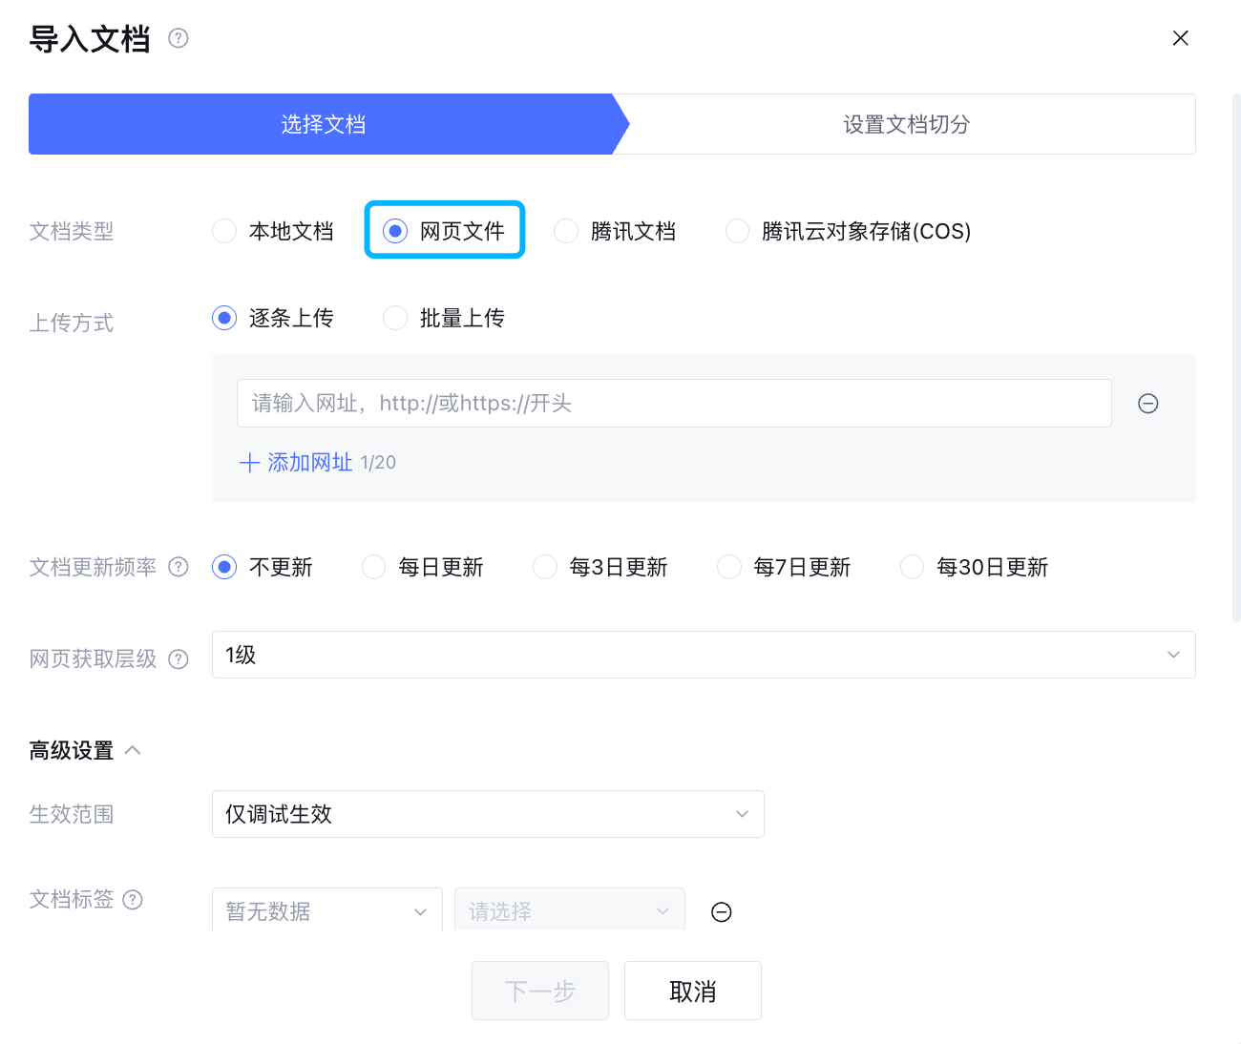This screenshot has height=1044, width=1241.
Task: Click 添加网址 to add a URL
Action: coord(298,463)
